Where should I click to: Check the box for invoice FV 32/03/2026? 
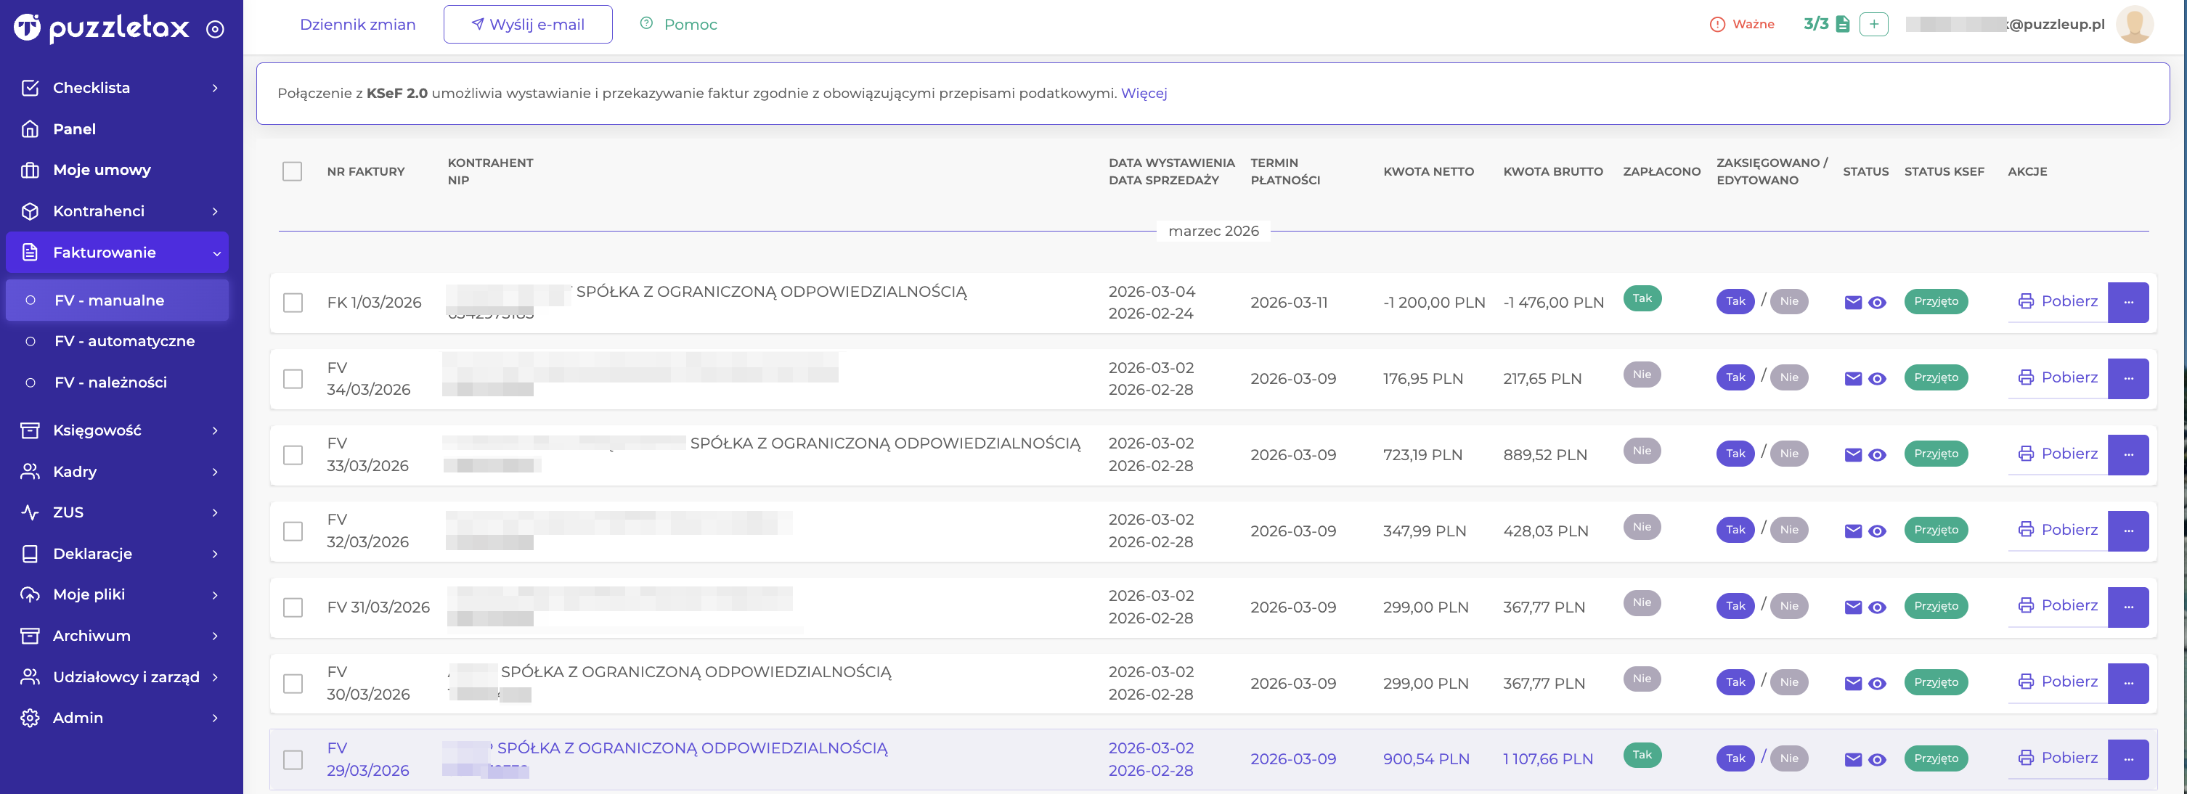click(293, 531)
